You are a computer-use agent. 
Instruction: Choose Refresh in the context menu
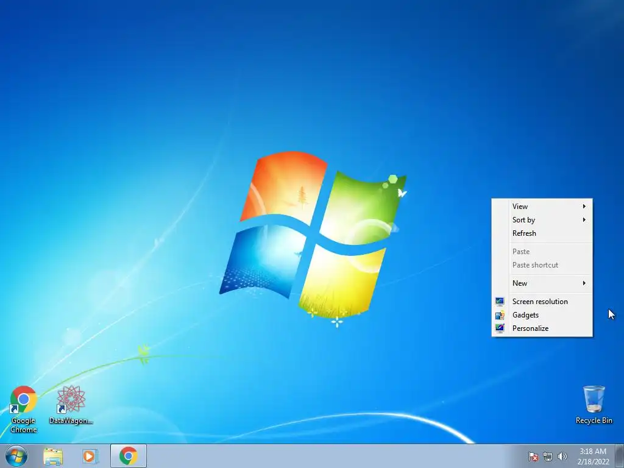click(542, 233)
